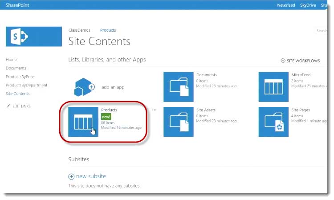Viewport: 334px width, 200px height.
Task: Click the MicroFeed app title link
Action: pos(301,75)
